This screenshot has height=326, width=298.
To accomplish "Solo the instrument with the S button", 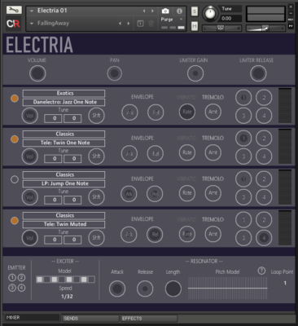I will [x=195, y=11].
